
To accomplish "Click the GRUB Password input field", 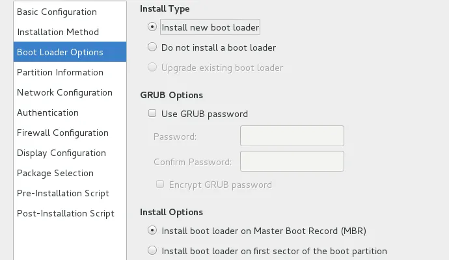I will (x=292, y=136).
